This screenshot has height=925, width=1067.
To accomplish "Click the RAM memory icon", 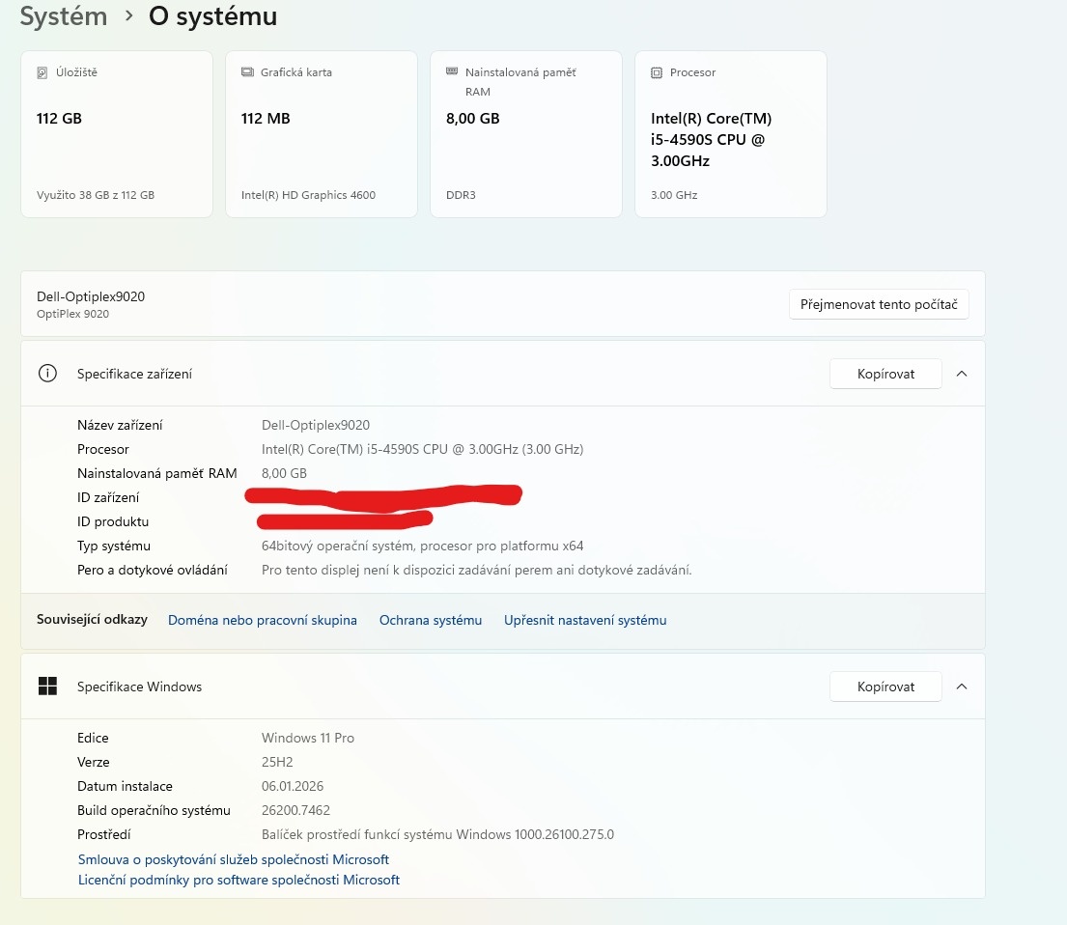I will 452,71.
